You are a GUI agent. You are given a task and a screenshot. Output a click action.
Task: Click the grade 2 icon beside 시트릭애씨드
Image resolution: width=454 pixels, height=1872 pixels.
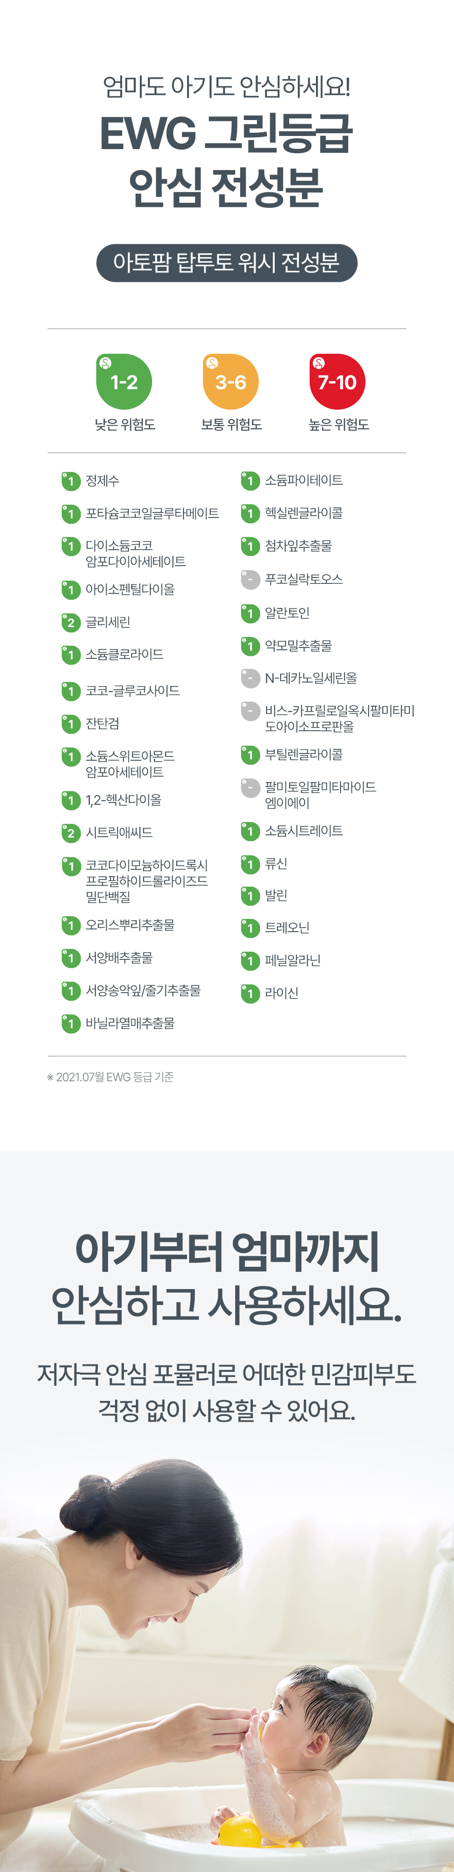coord(71,833)
